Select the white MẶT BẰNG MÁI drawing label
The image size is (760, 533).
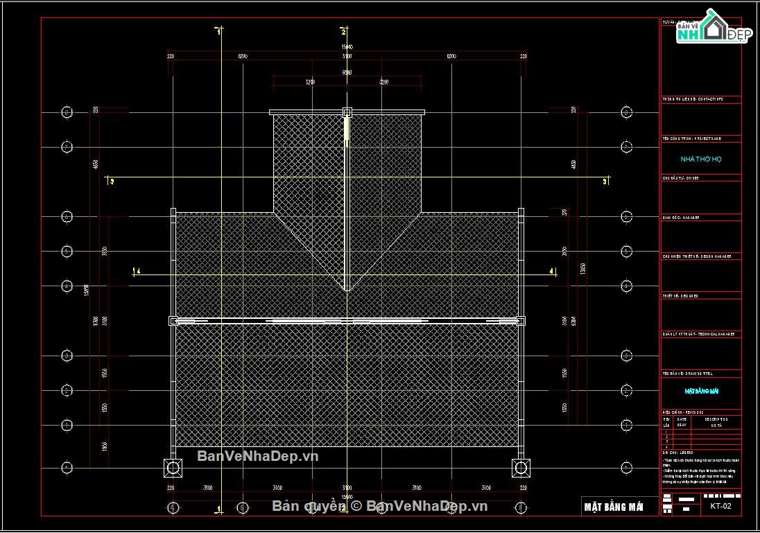(x=613, y=507)
